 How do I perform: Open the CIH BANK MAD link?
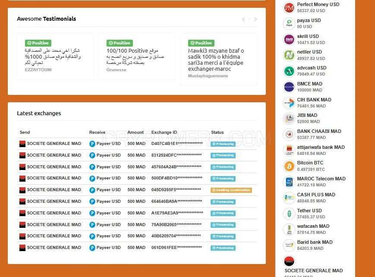click(x=314, y=100)
